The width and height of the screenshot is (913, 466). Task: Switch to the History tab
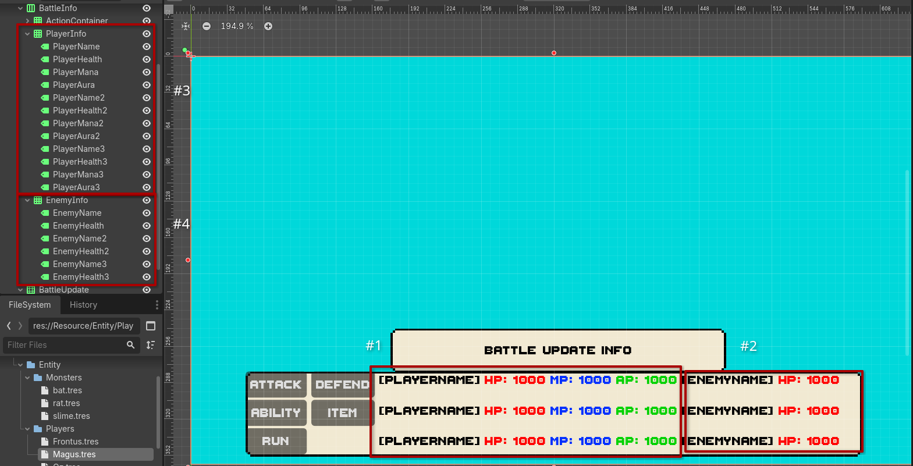click(83, 305)
